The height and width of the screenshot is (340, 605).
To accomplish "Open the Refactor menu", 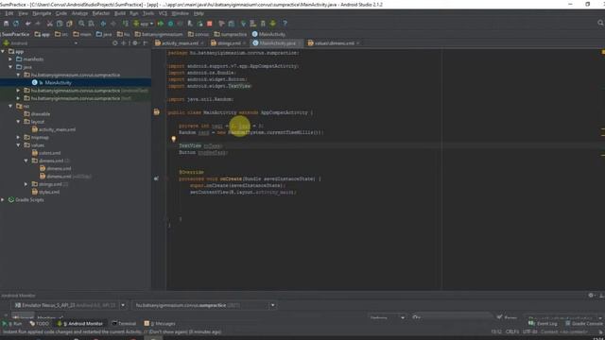I will [101, 13].
